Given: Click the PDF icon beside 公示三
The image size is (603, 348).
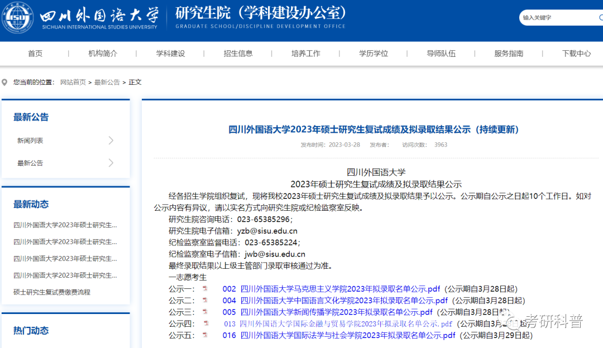Looking at the screenshot, I should (x=205, y=312).
